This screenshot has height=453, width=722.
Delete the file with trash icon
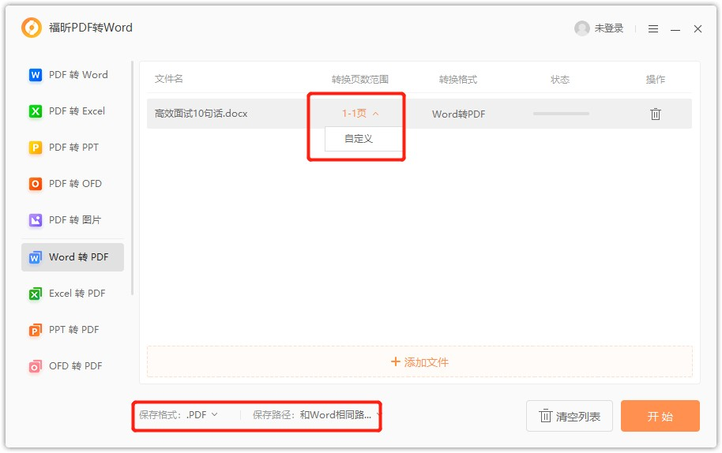pos(655,114)
